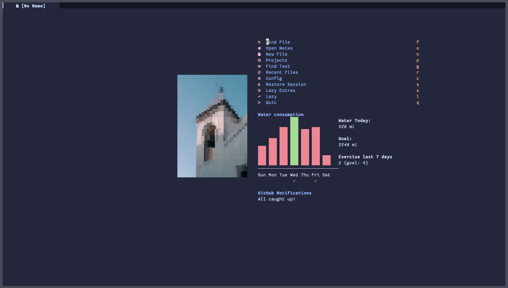Click the GitHub Notifications heading
The height and width of the screenshot is (288, 508).
tap(284, 193)
